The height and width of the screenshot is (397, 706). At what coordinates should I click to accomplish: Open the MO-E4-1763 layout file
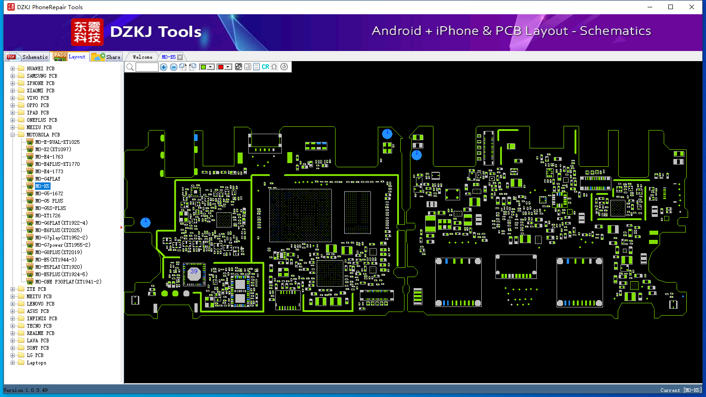coord(49,157)
